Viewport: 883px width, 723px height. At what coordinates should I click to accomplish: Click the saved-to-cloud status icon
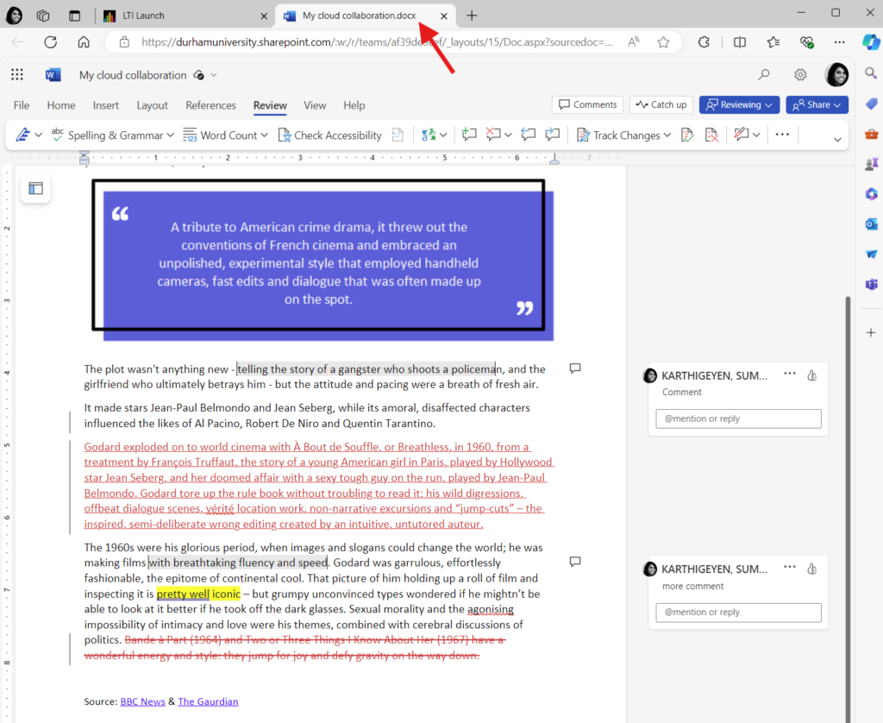[x=198, y=75]
